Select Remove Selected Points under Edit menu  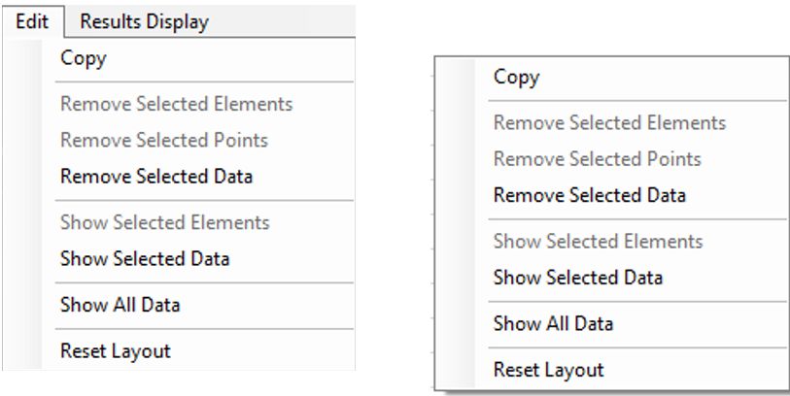[x=204, y=140]
